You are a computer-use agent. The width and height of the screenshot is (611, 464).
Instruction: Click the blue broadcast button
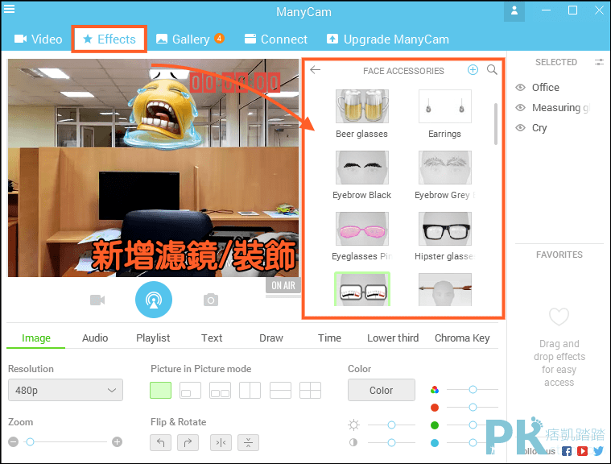tap(154, 300)
